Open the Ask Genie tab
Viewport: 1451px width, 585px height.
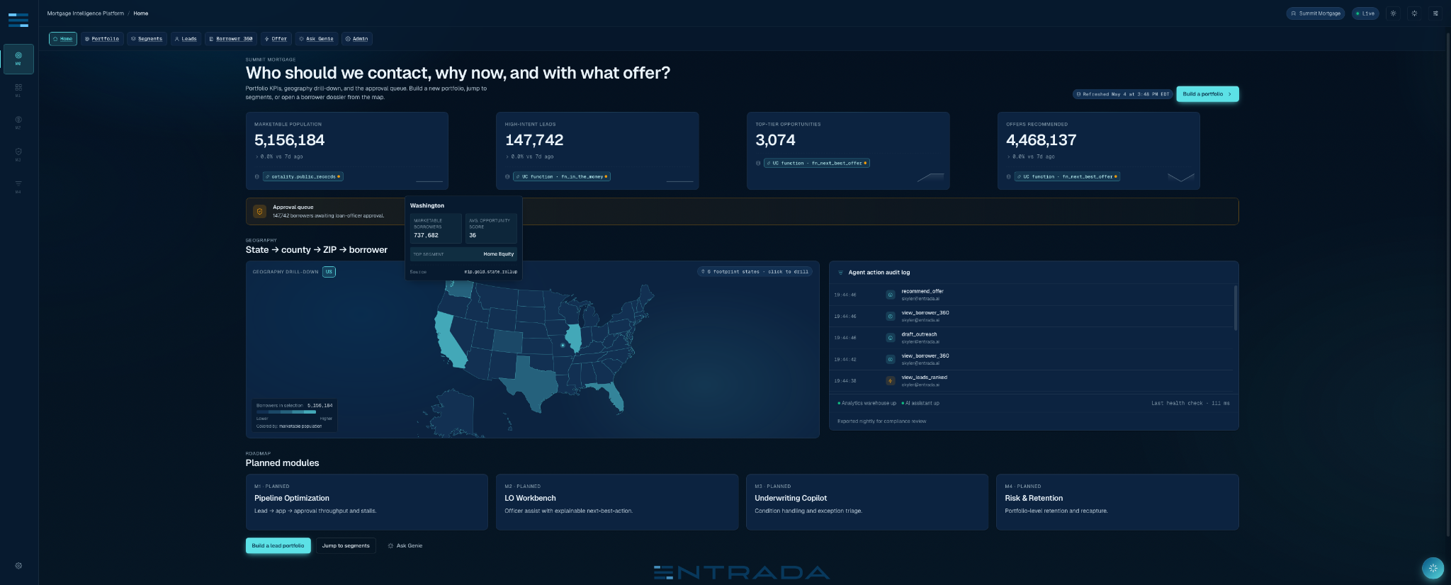click(316, 39)
